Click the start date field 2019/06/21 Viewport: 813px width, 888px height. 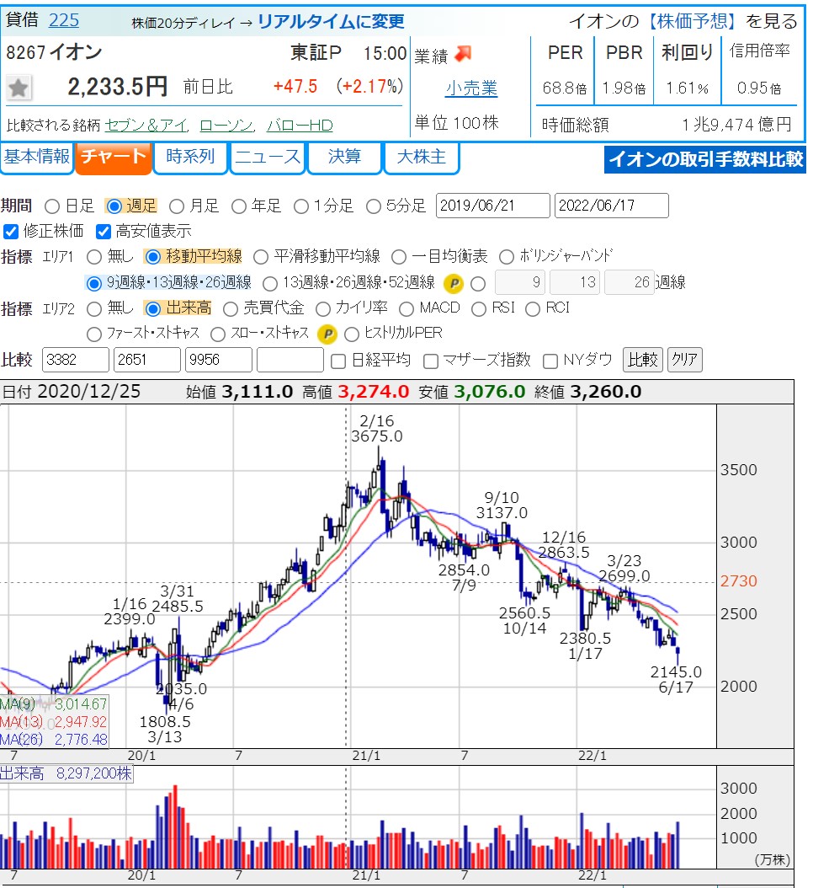(x=492, y=206)
